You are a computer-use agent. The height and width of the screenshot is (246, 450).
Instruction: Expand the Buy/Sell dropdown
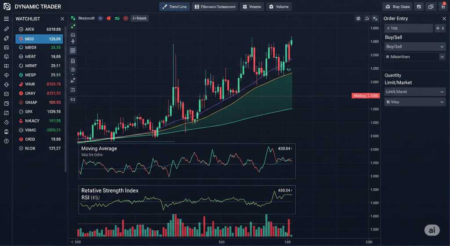[415, 47]
